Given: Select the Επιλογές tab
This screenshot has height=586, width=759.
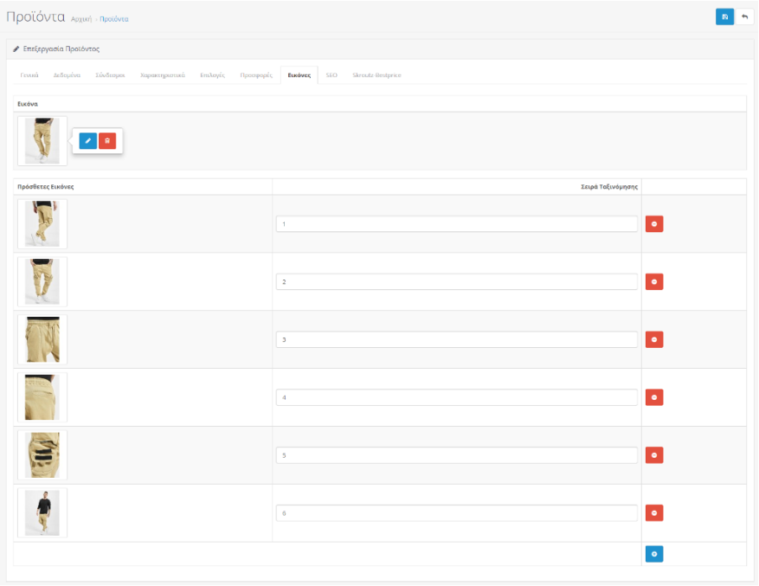Looking at the screenshot, I should point(212,75).
